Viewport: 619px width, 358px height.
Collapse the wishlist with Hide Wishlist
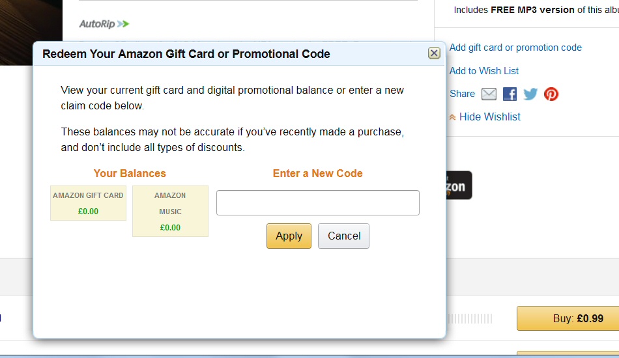[x=489, y=117]
